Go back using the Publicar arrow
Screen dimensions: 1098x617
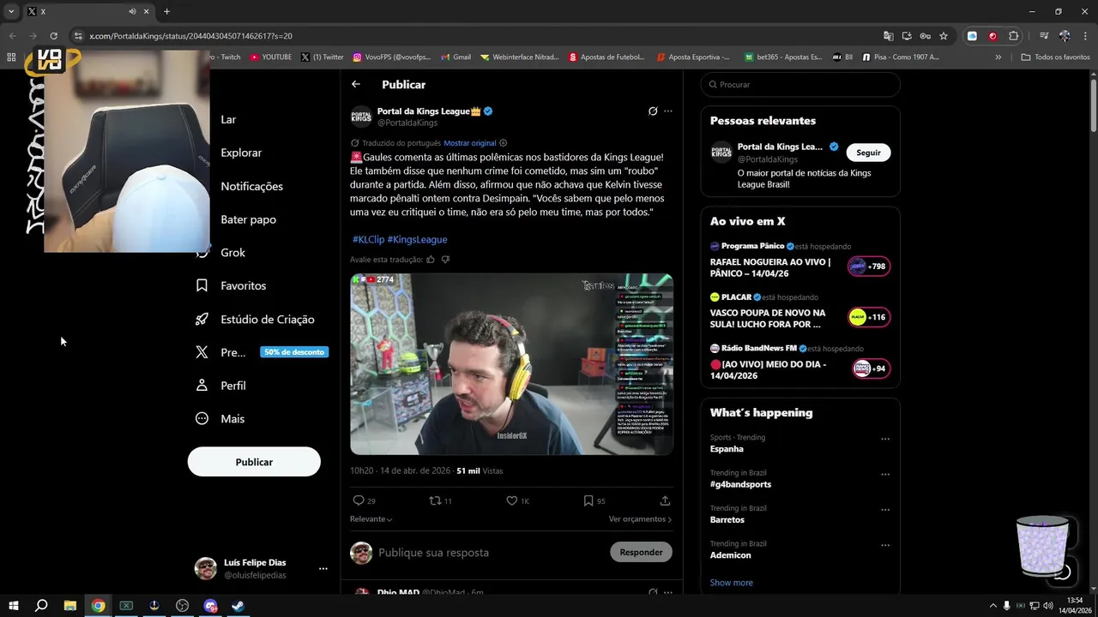[356, 84]
